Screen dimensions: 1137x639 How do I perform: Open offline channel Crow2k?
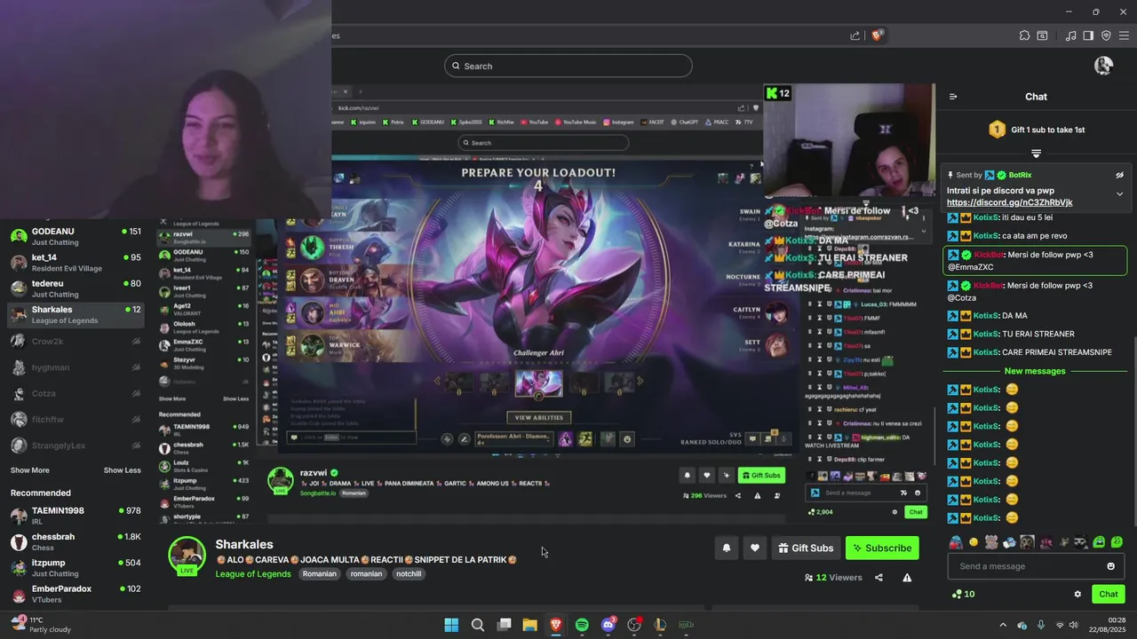click(76, 341)
